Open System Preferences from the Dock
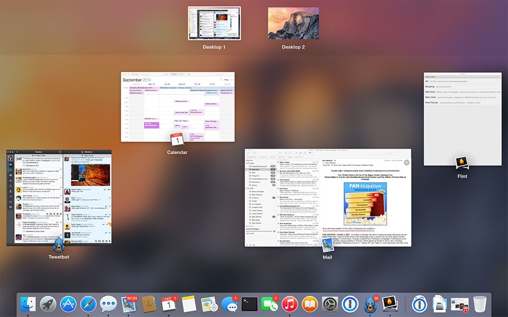The image size is (508, 317). pyautogui.click(x=329, y=304)
